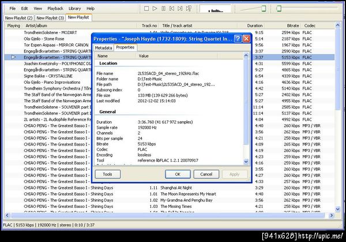Switch to New Playlist (3) tab
This screenshot has width=346, height=242.
point(50,18)
